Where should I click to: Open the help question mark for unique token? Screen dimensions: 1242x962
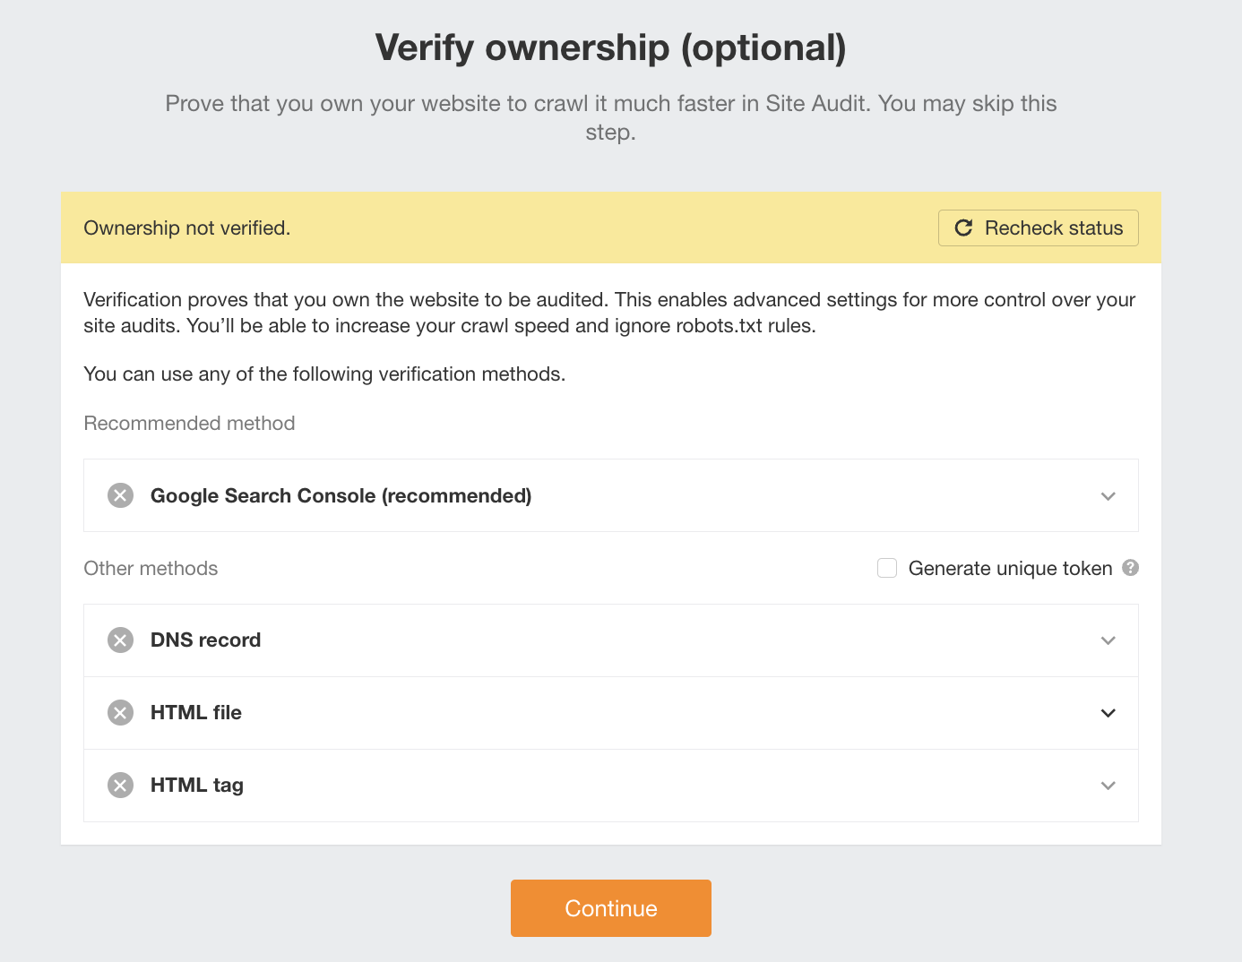1131,568
